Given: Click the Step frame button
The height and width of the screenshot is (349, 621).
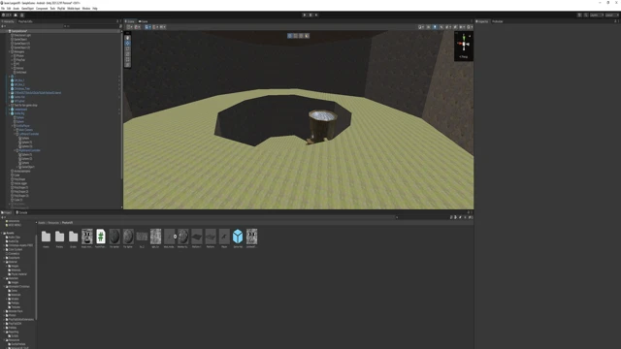Looking at the screenshot, I should click(316, 16).
